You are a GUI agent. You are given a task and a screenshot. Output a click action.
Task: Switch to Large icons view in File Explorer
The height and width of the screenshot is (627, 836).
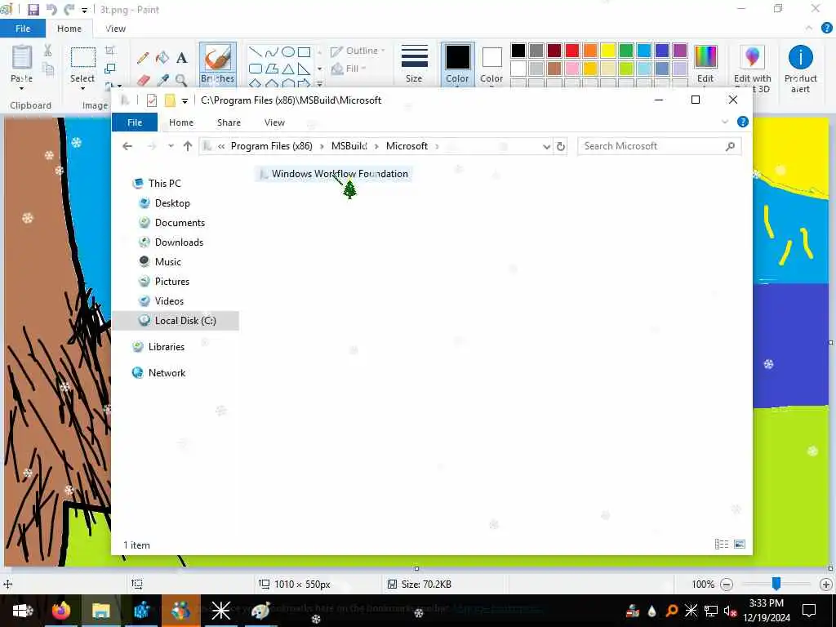point(740,544)
